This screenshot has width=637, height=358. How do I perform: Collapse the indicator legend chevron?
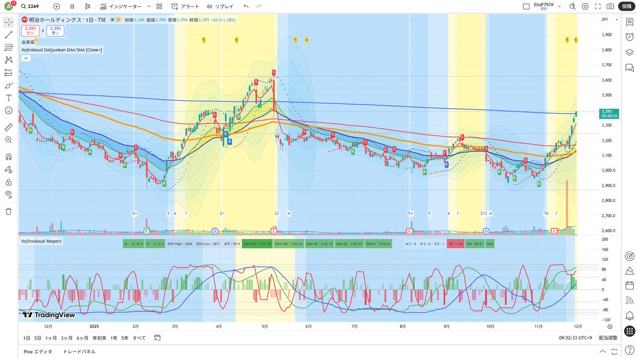[x=25, y=58]
